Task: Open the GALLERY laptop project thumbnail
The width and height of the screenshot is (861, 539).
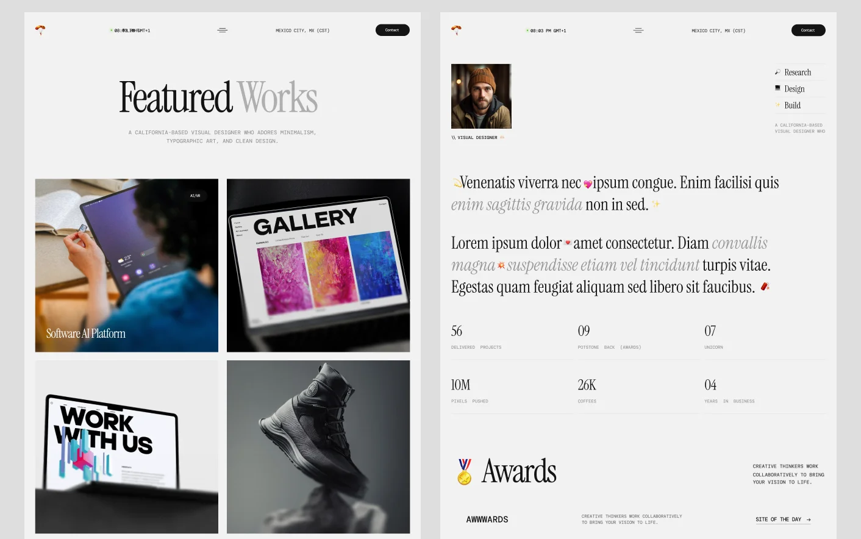Action: (x=318, y=265)
